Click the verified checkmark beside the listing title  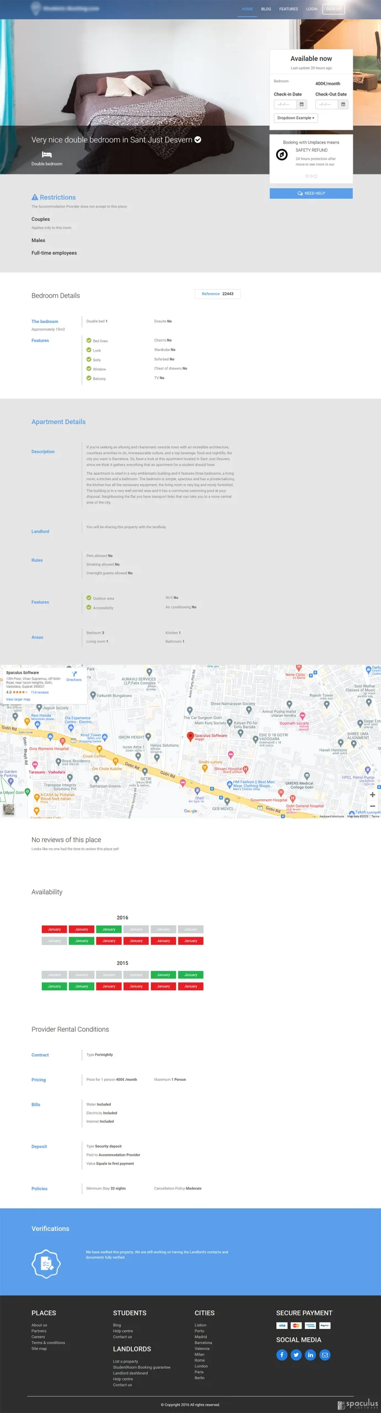198,140
